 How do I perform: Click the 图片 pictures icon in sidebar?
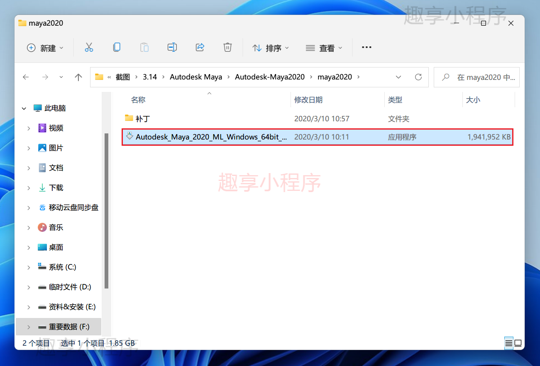(42, 148)
